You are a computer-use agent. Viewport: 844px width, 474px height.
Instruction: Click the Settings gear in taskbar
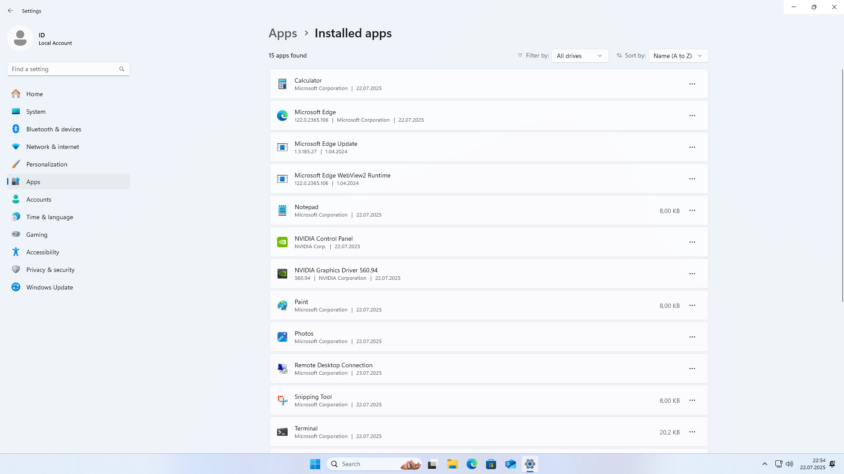[x=530, y=464]
